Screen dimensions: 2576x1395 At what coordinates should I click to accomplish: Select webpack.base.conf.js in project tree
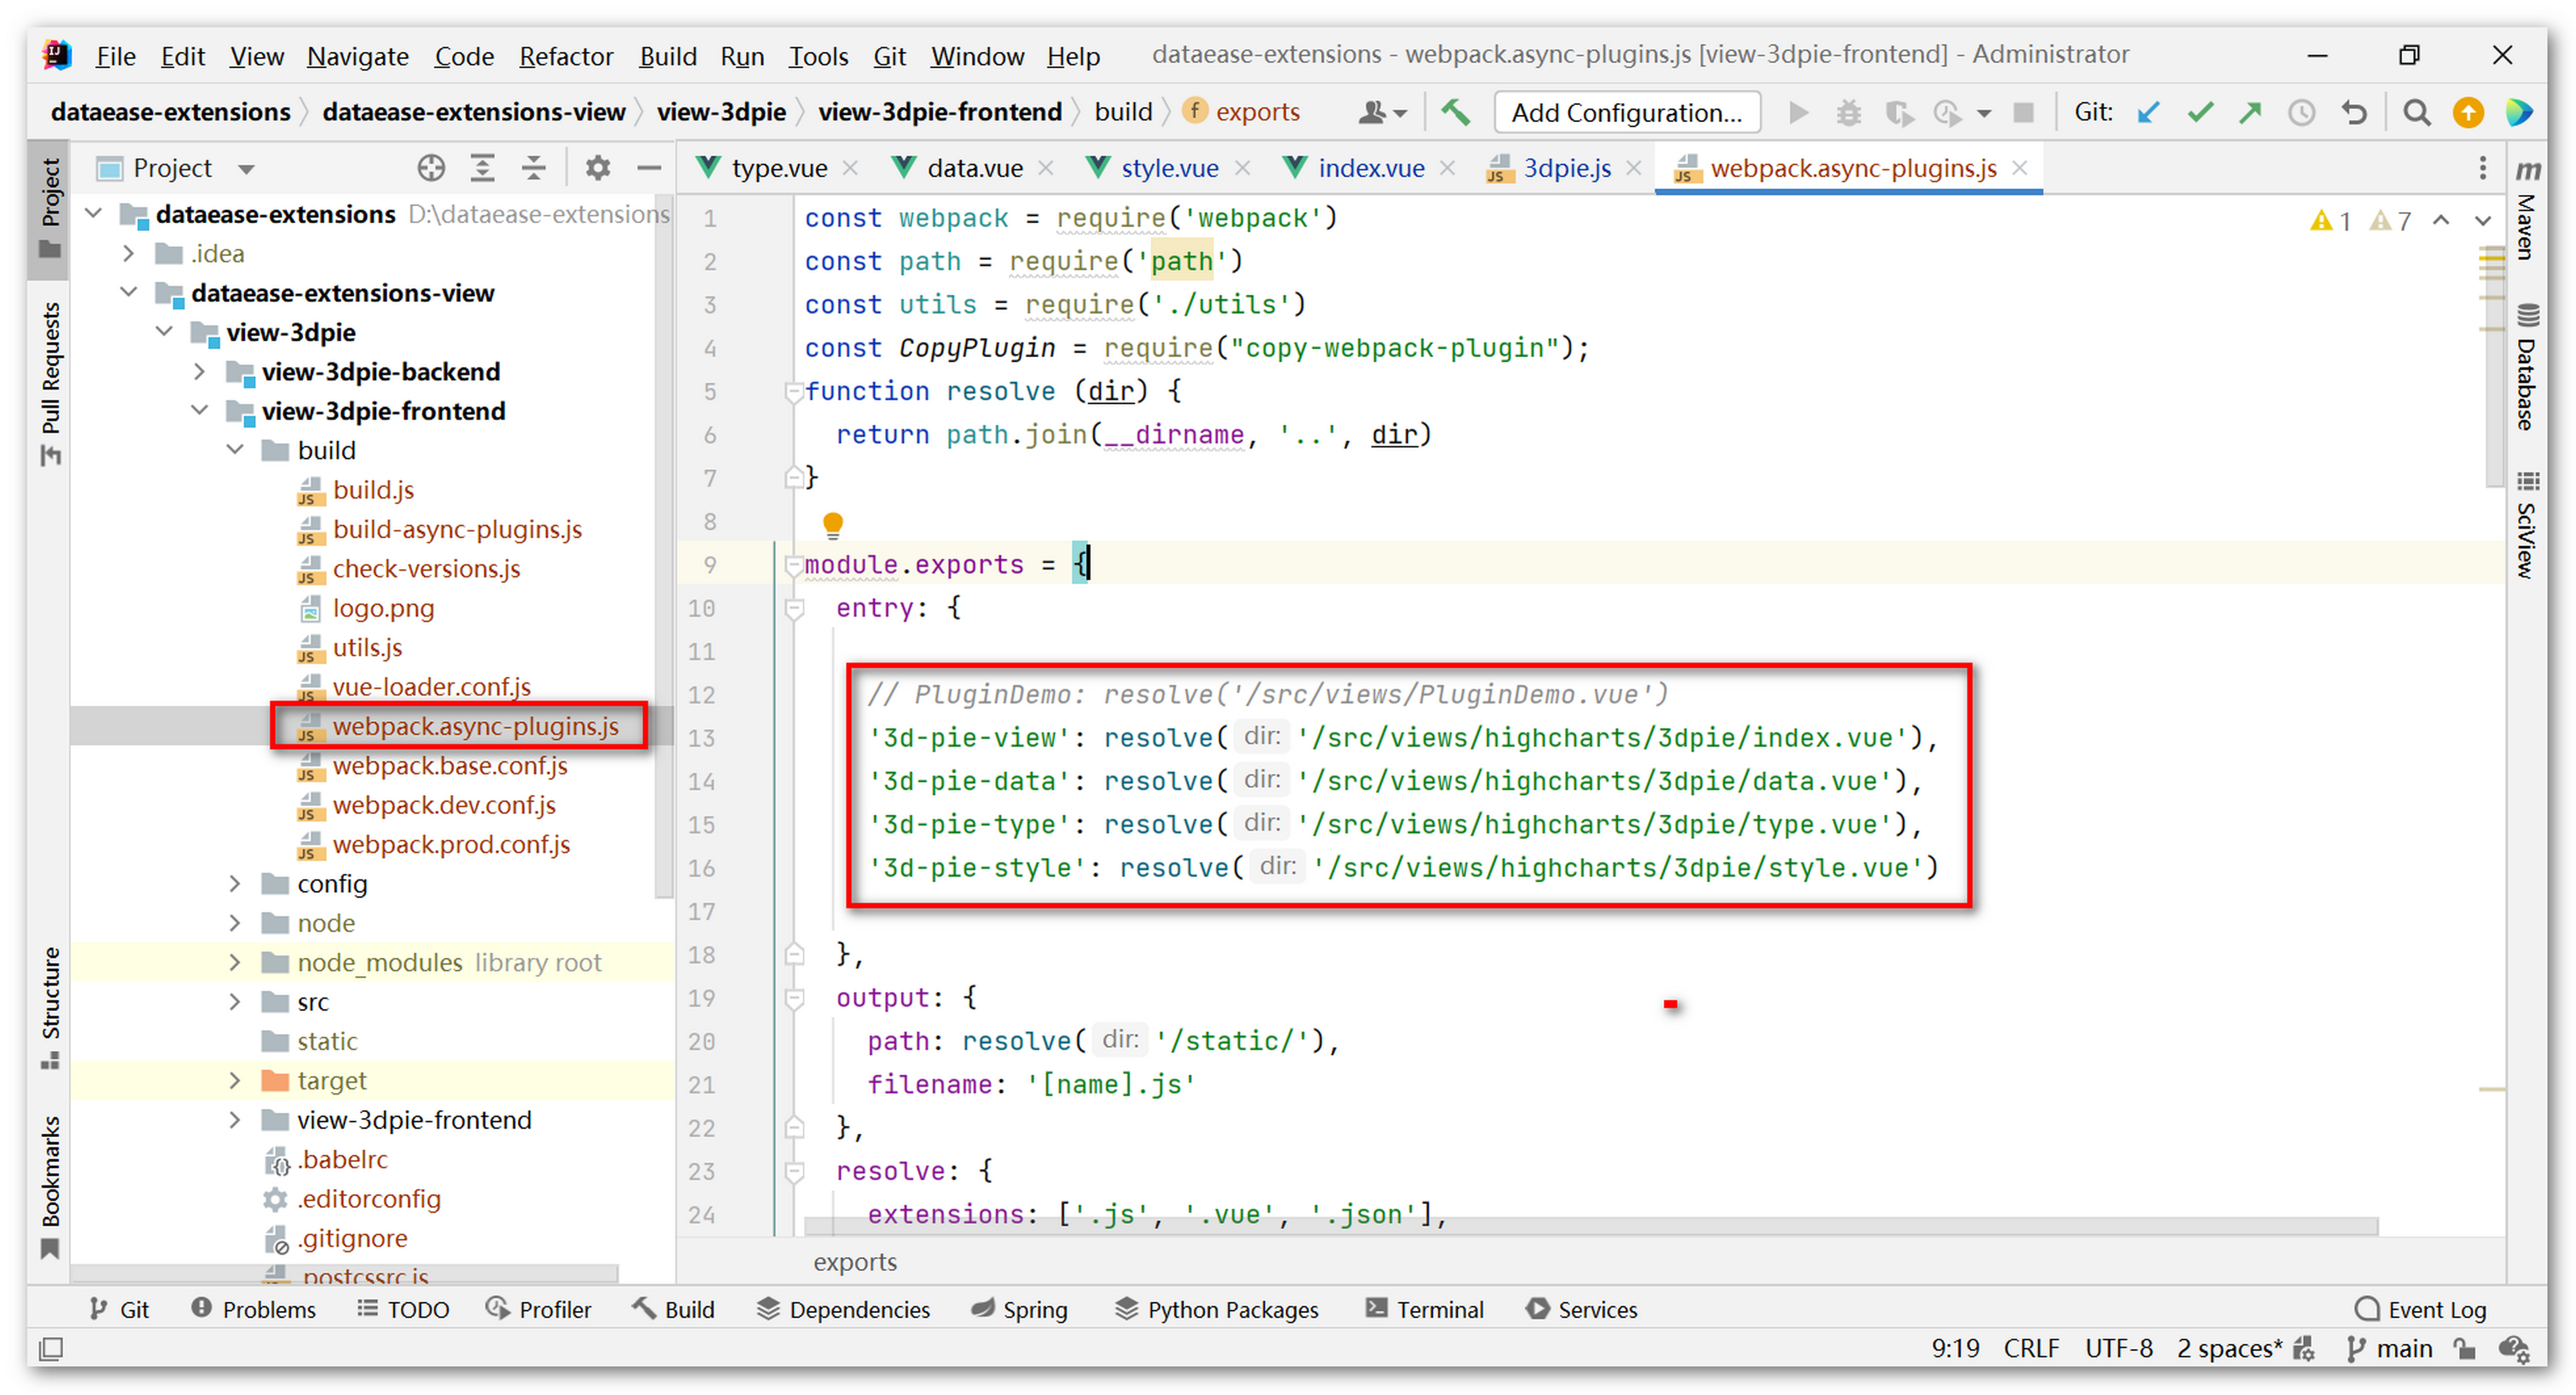(x=450, y=766)
